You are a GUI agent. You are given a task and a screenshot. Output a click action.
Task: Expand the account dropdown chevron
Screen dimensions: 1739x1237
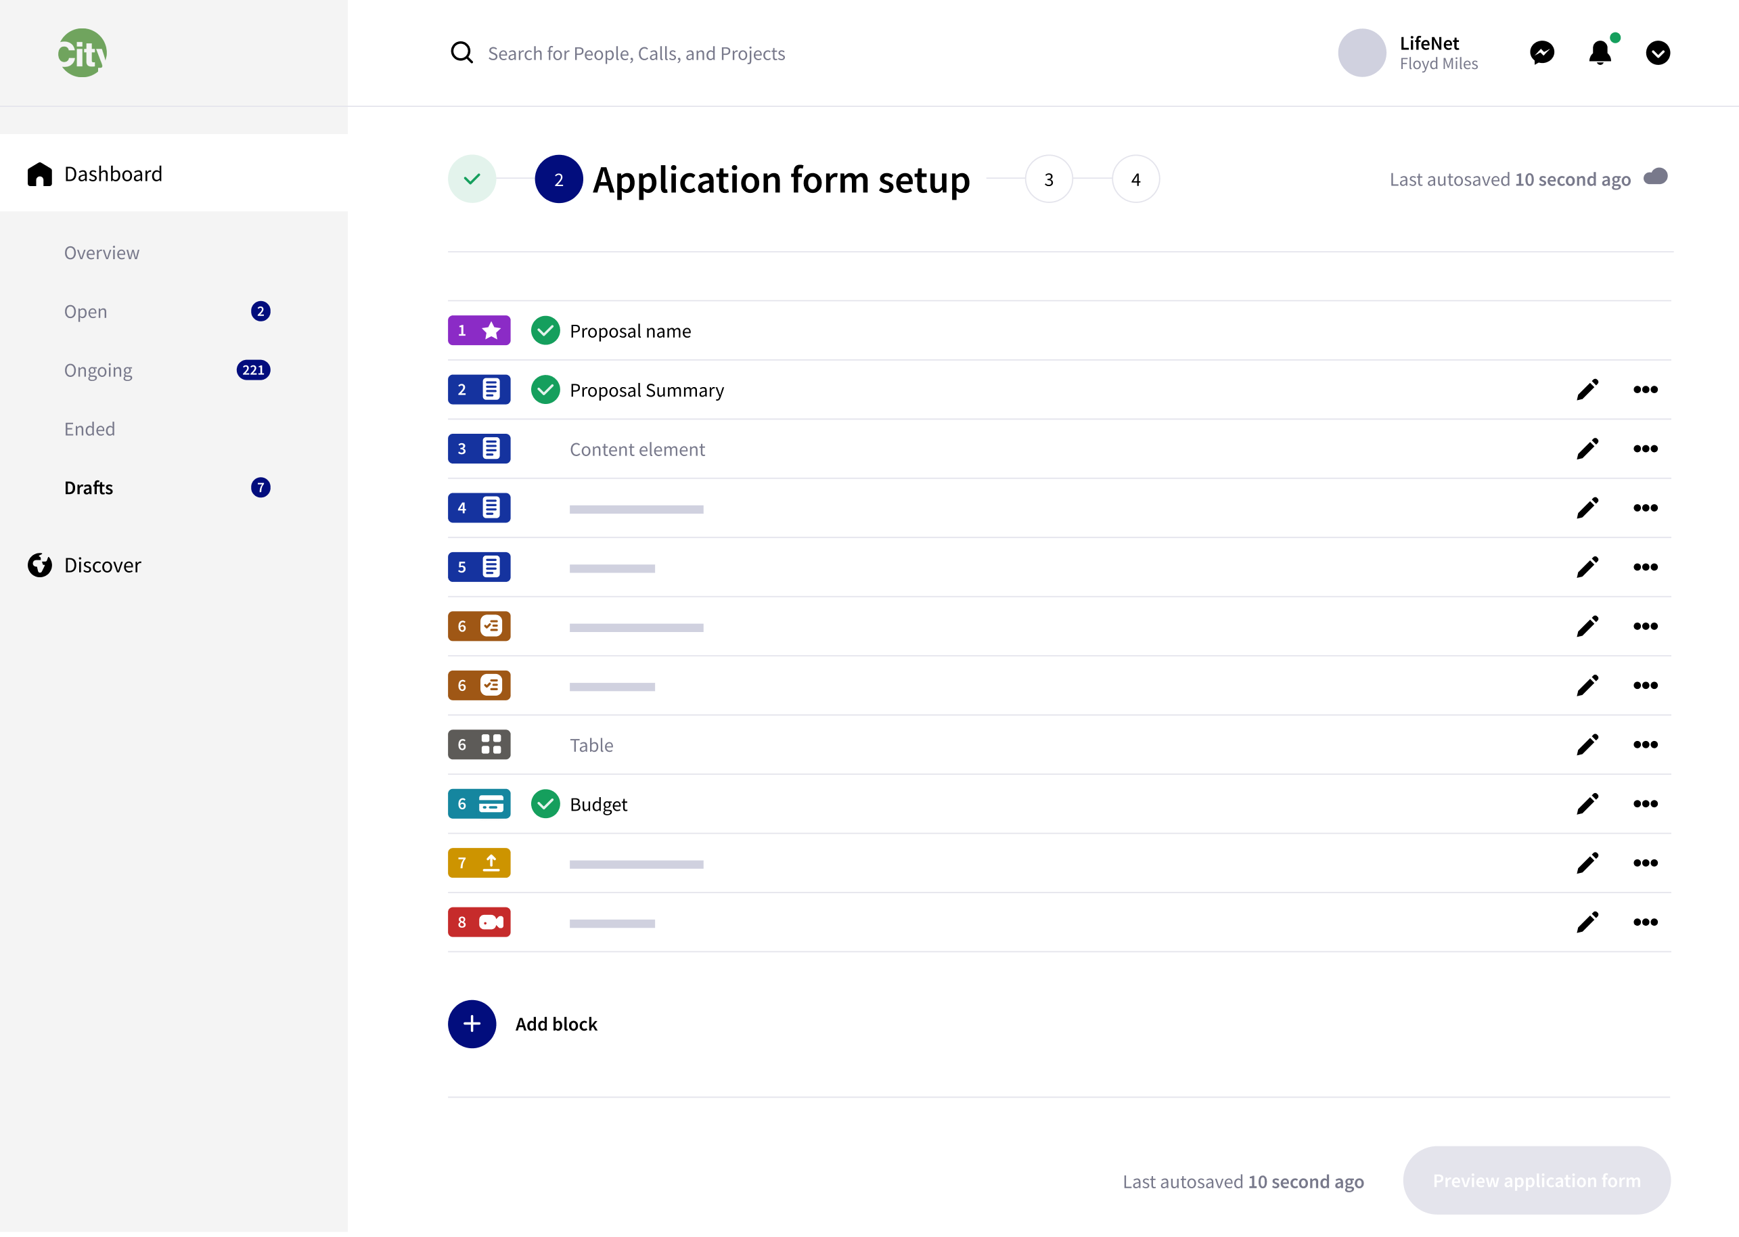pyautogui.click(x=1658, y=53)
